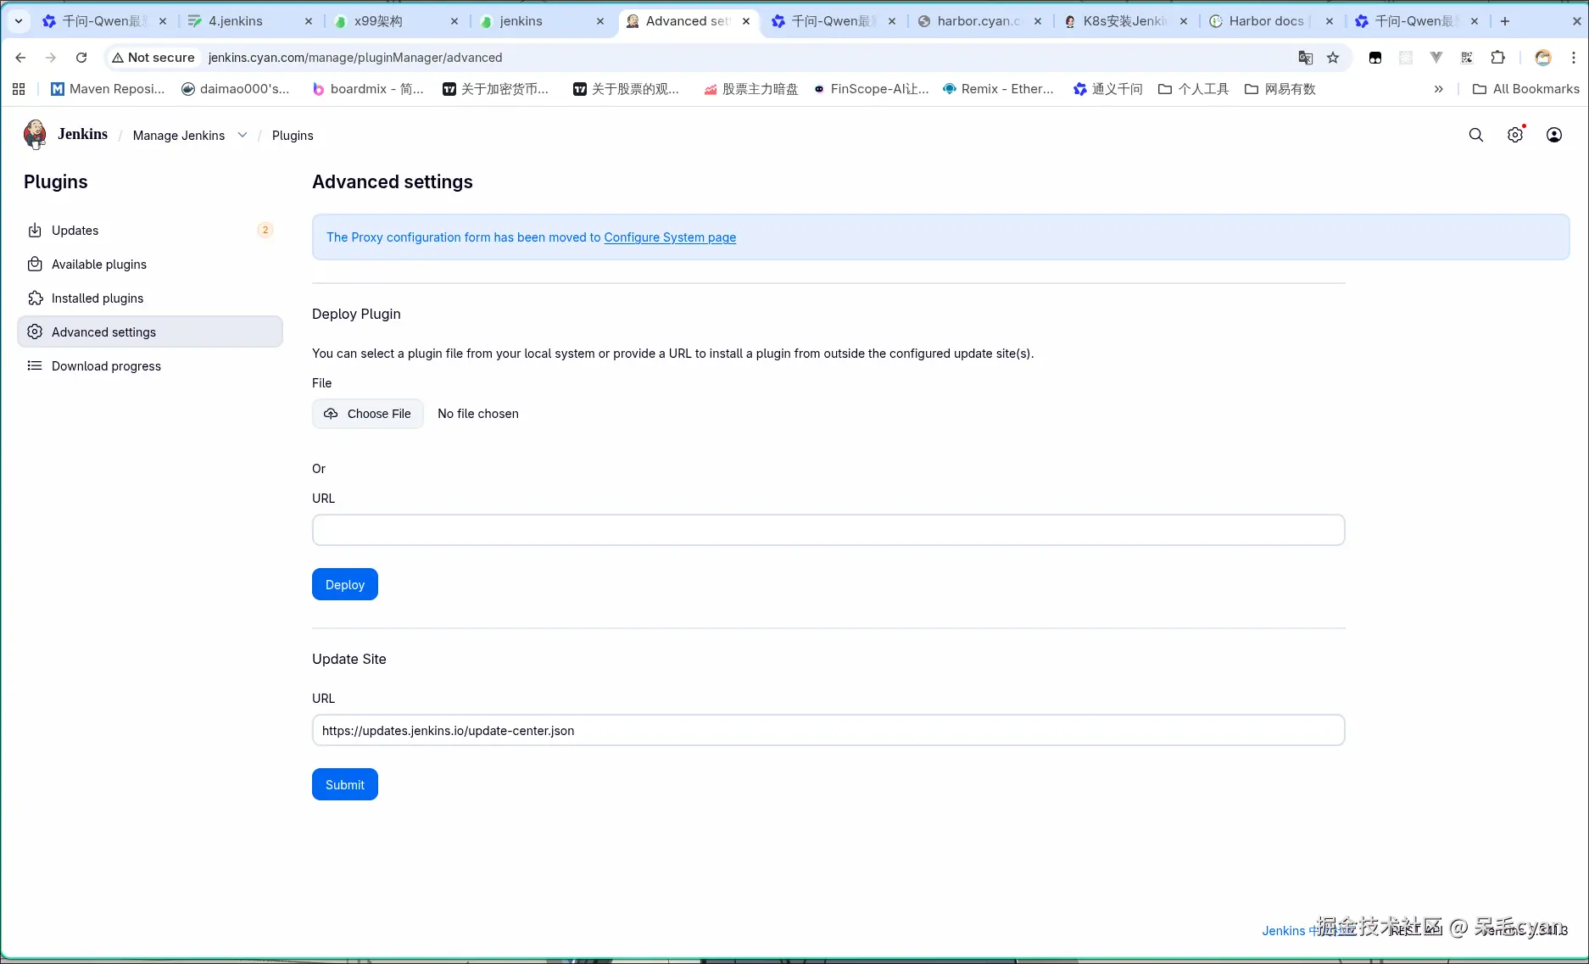
Task: Open the user account icon
Action: pos(1554,135)
